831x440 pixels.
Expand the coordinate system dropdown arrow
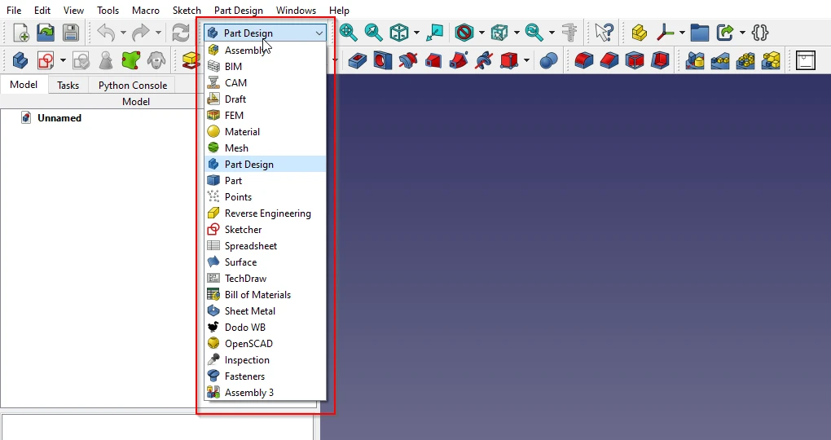coord(682,33)
